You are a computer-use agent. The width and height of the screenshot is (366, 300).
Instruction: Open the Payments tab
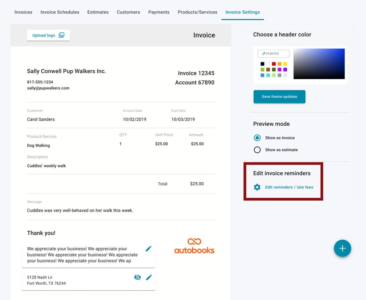[x=158, y=12]
